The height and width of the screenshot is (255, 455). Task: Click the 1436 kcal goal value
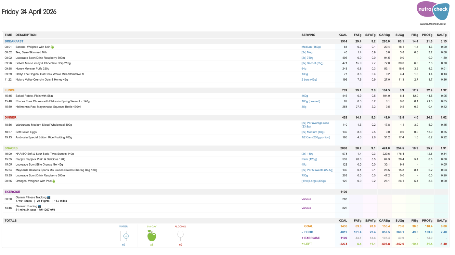[x=344, y=226]
